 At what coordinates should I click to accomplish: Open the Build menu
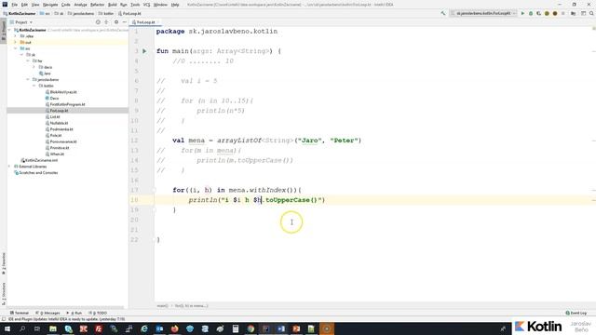[x=112, y=5]
